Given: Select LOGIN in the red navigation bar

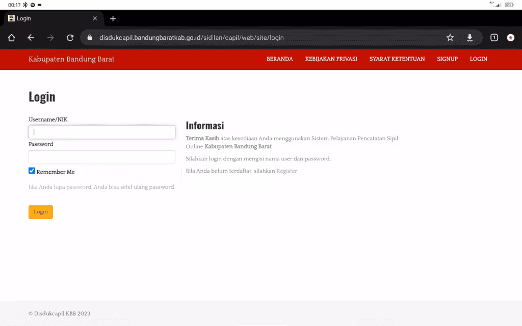Looking at the screenshot, I should [x=478, y=59].
